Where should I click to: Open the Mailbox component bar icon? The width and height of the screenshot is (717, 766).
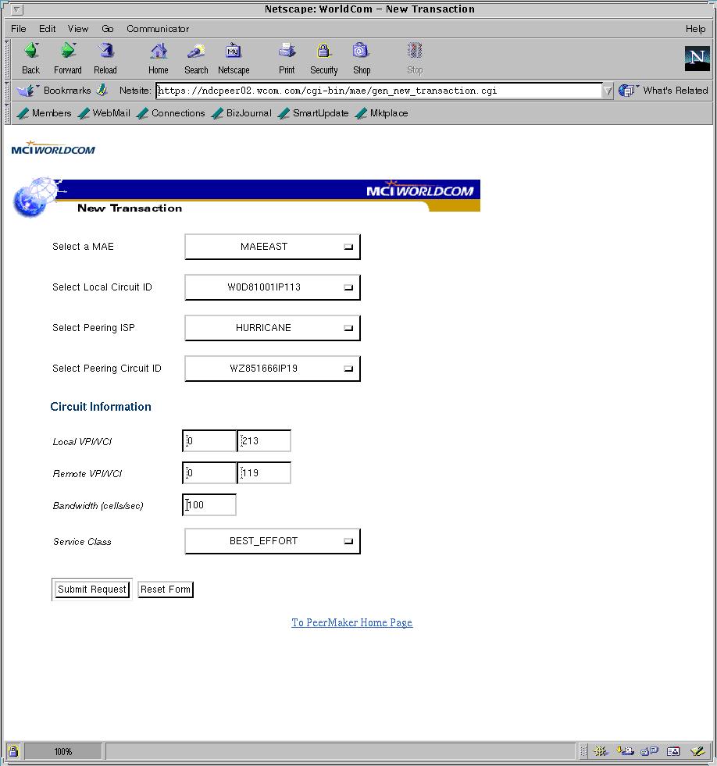click(625, 751)
